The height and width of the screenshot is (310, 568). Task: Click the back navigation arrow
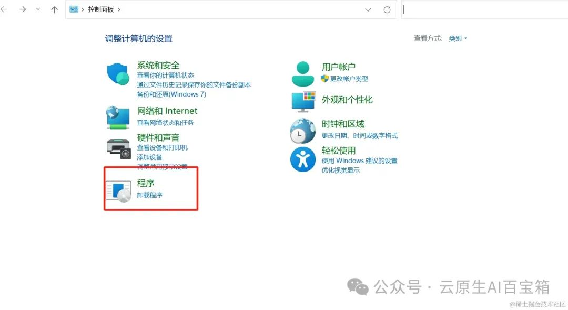coord(4,9)
